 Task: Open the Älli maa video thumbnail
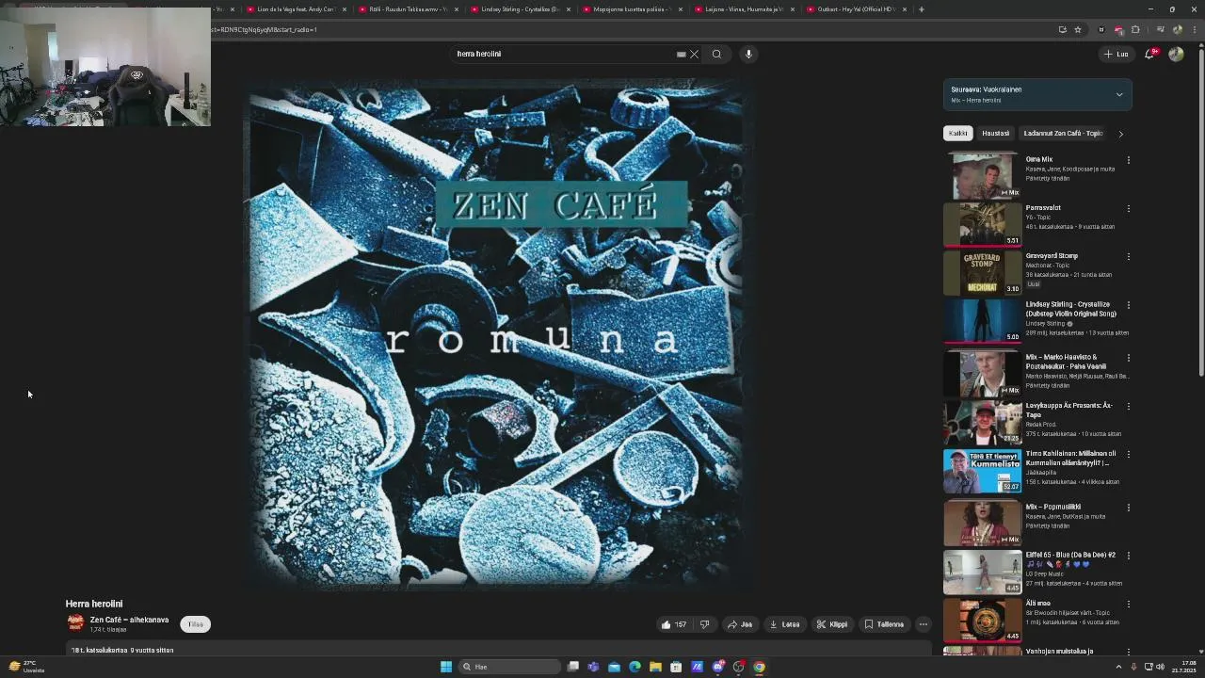982,620
